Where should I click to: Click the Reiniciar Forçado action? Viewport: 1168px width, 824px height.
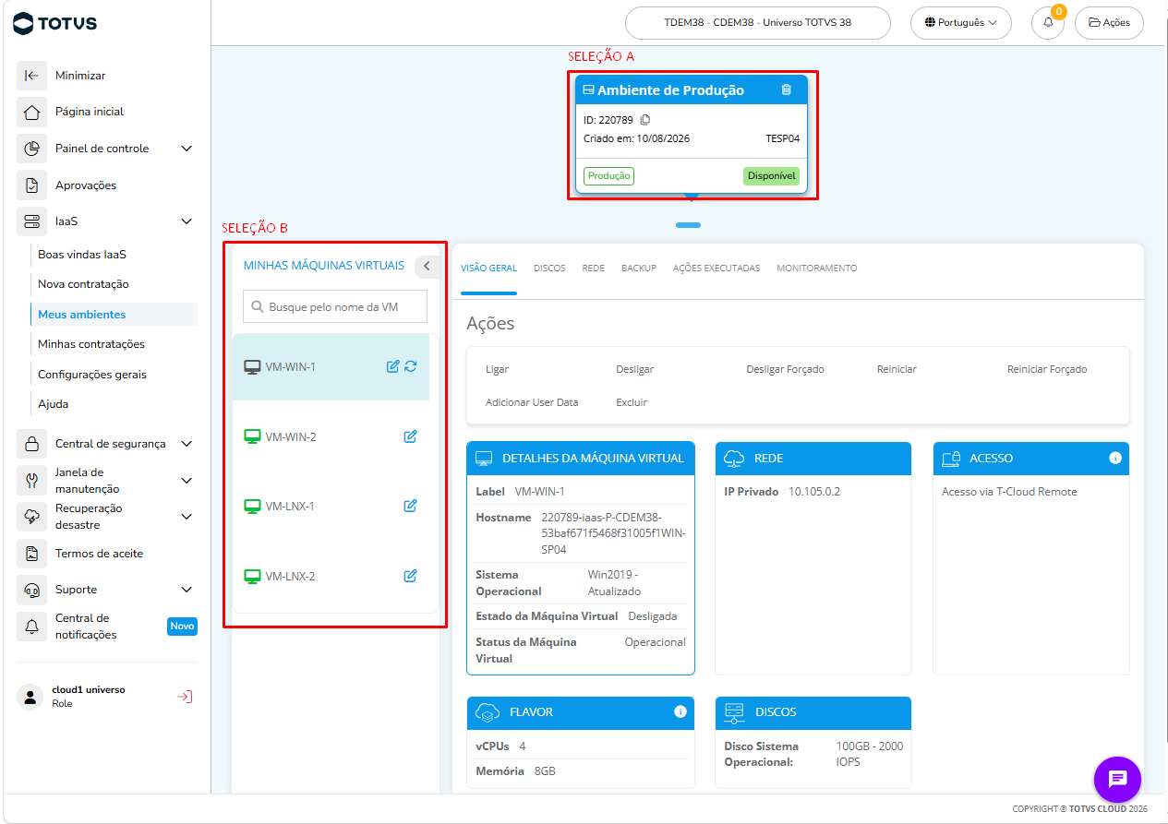[x=1047, y=369]
